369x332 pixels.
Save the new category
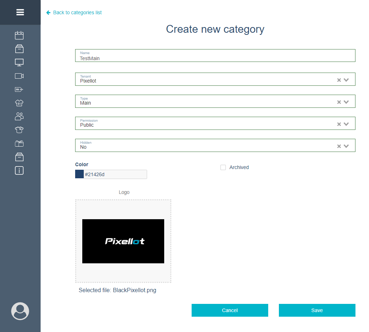[x=317, y=310]
